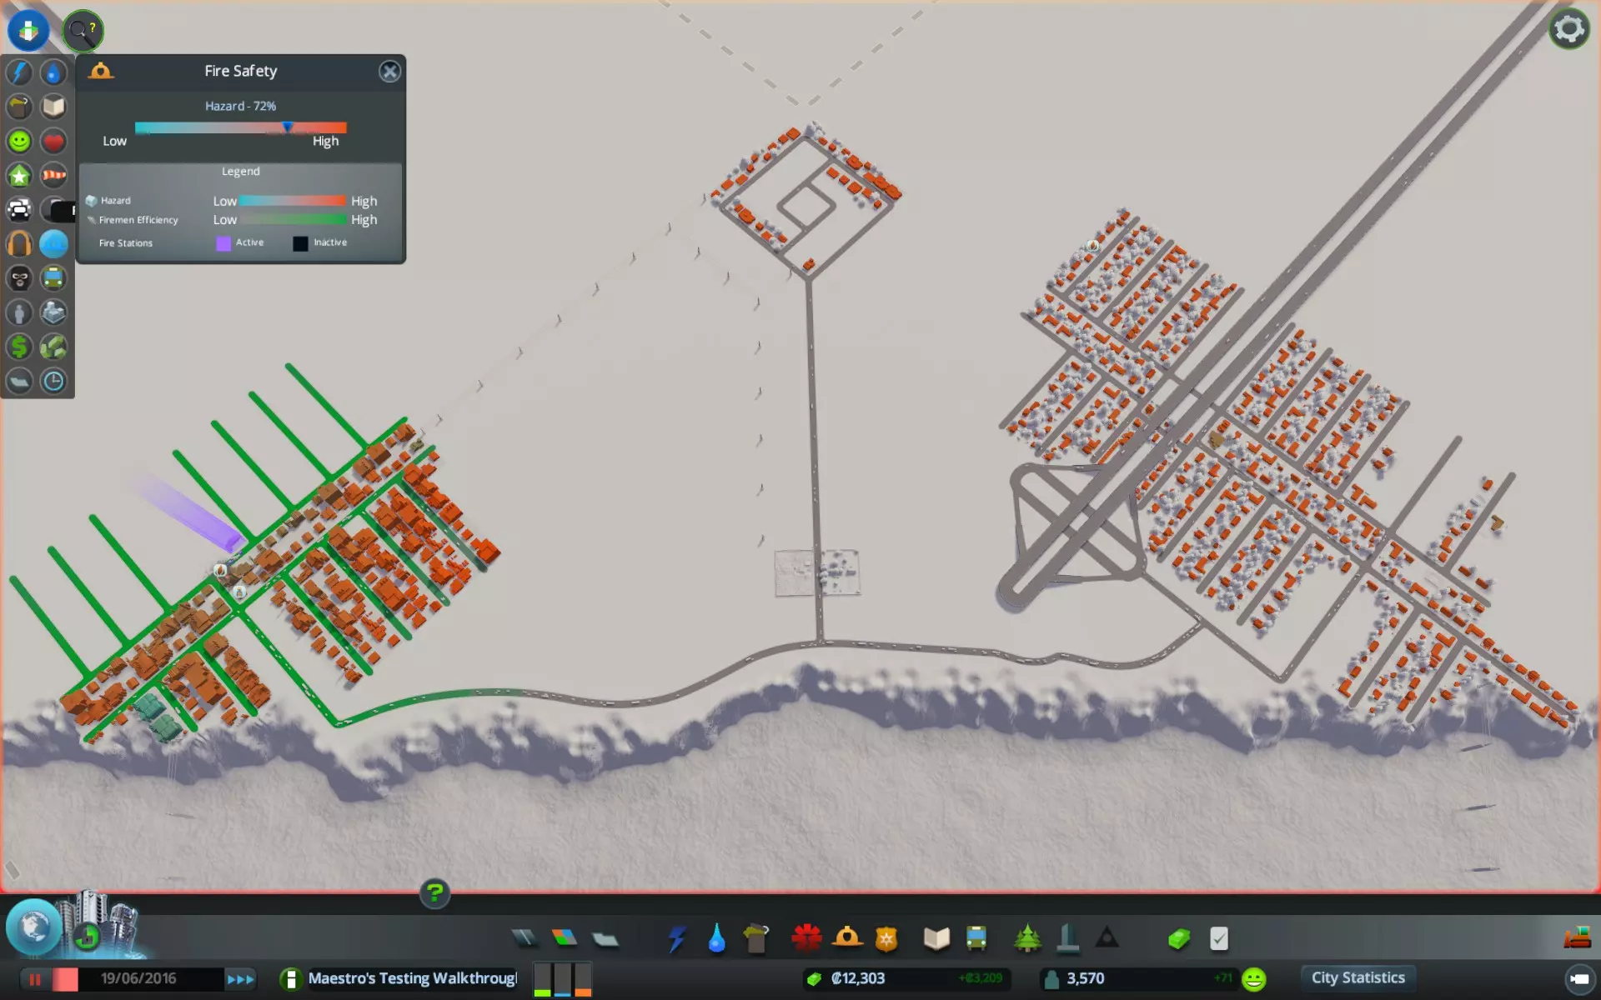Screen dimensions: 1601x1000
Task: Open the Water info view
Action: click(x=53, y=72)
